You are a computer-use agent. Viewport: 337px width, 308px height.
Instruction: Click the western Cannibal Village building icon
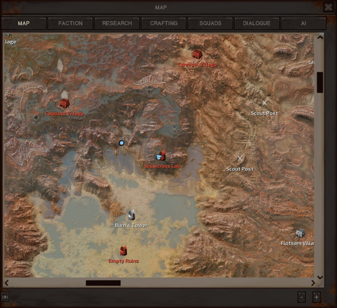click(65, 104)
